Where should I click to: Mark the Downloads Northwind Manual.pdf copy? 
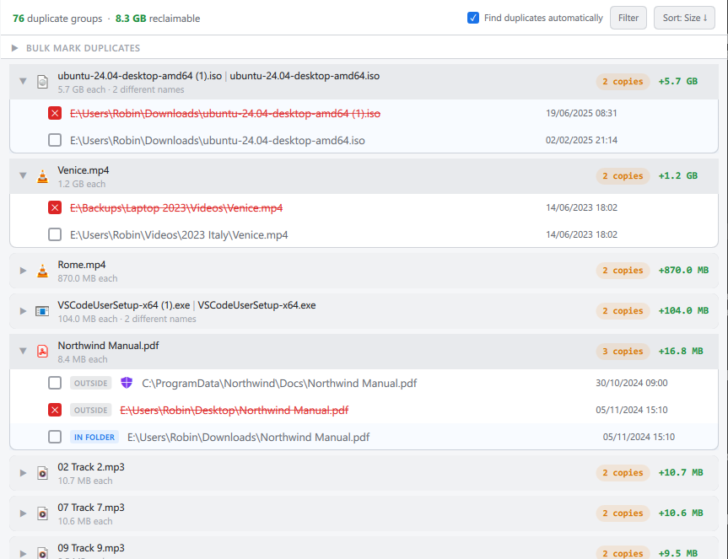[55, 437]
